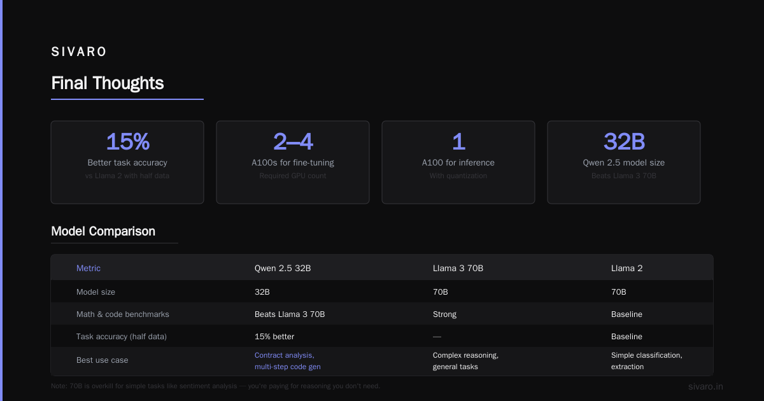Click the 32B cell in Model size row
The height and width of the screenshot is (401, 764).
click(262, 292)
